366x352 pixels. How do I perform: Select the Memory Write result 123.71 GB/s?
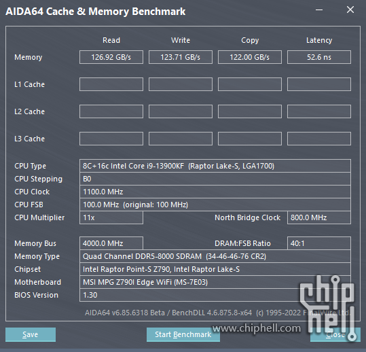pyautogui.click(x=181, y=57)
